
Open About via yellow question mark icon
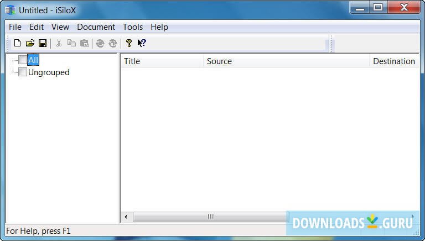(129, 43)
